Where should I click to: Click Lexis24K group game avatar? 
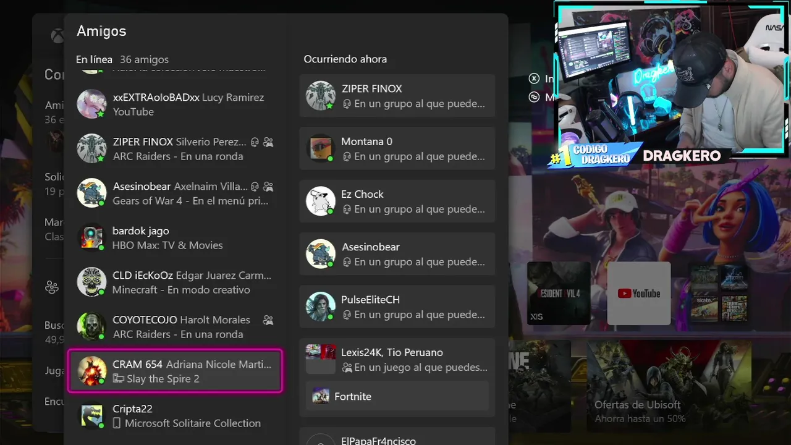321,359
